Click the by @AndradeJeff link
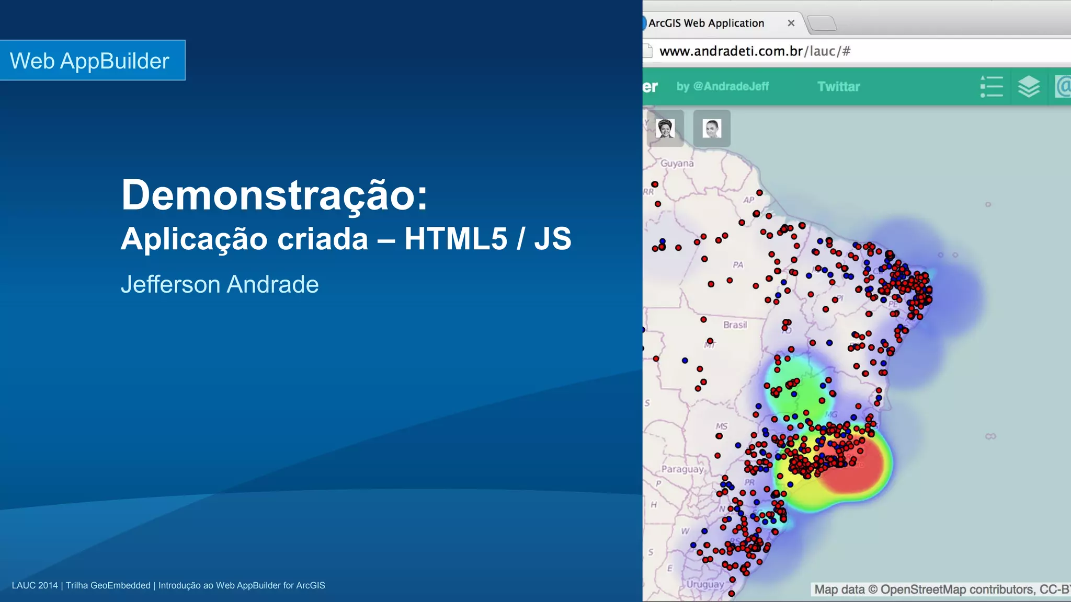 (722, 86)
